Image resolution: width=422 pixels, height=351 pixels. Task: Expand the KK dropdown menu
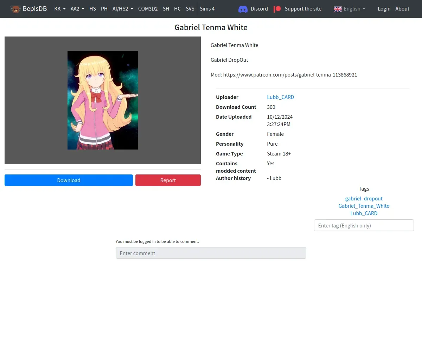(x=60, y=9)
